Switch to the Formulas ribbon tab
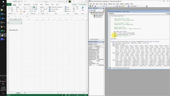 pyautogui.click(x=35, y=5)
